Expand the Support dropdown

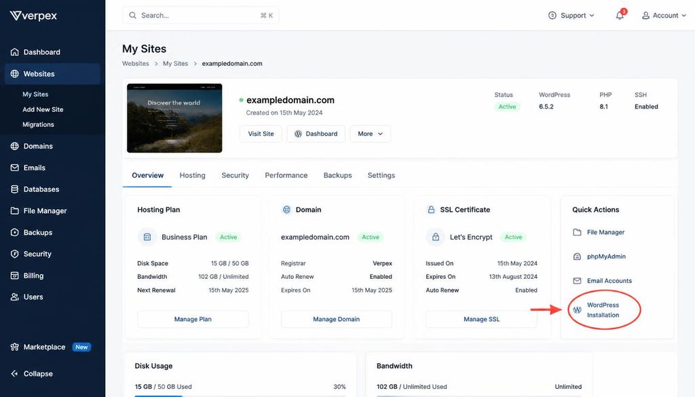[x=571, y=16]
